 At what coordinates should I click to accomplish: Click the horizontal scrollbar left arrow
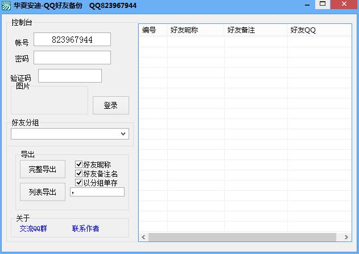pyautogui.click(x=143, y=237)
